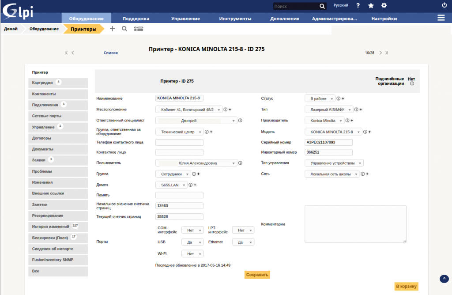This screenshot has height=295, width=452.
Task: Add new Домен with plus icon
Action: 195,185
